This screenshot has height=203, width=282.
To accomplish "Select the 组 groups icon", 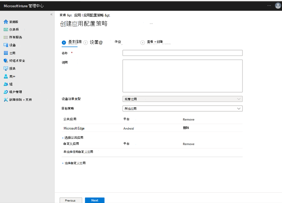I will pyautogui.click(x=6, y=84).
